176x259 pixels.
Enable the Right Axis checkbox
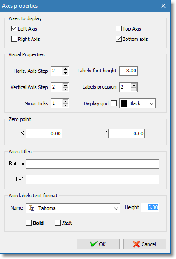pyautogui.click(x=14, y=39)
